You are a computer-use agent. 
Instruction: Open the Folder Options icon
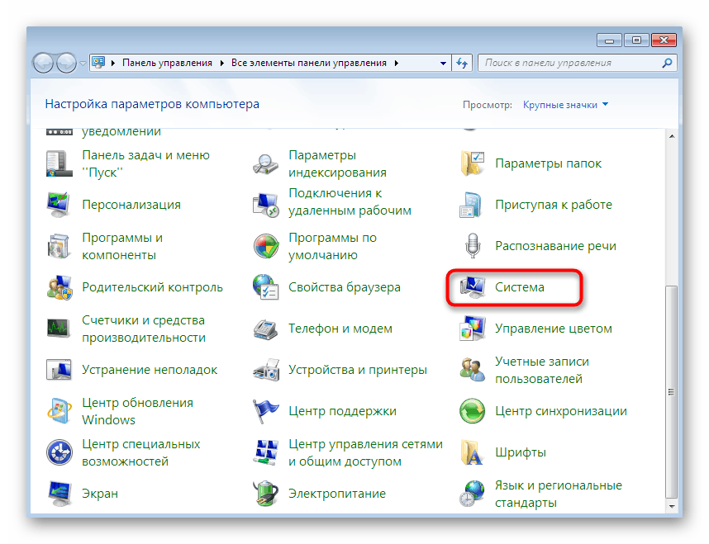[473, 163]
